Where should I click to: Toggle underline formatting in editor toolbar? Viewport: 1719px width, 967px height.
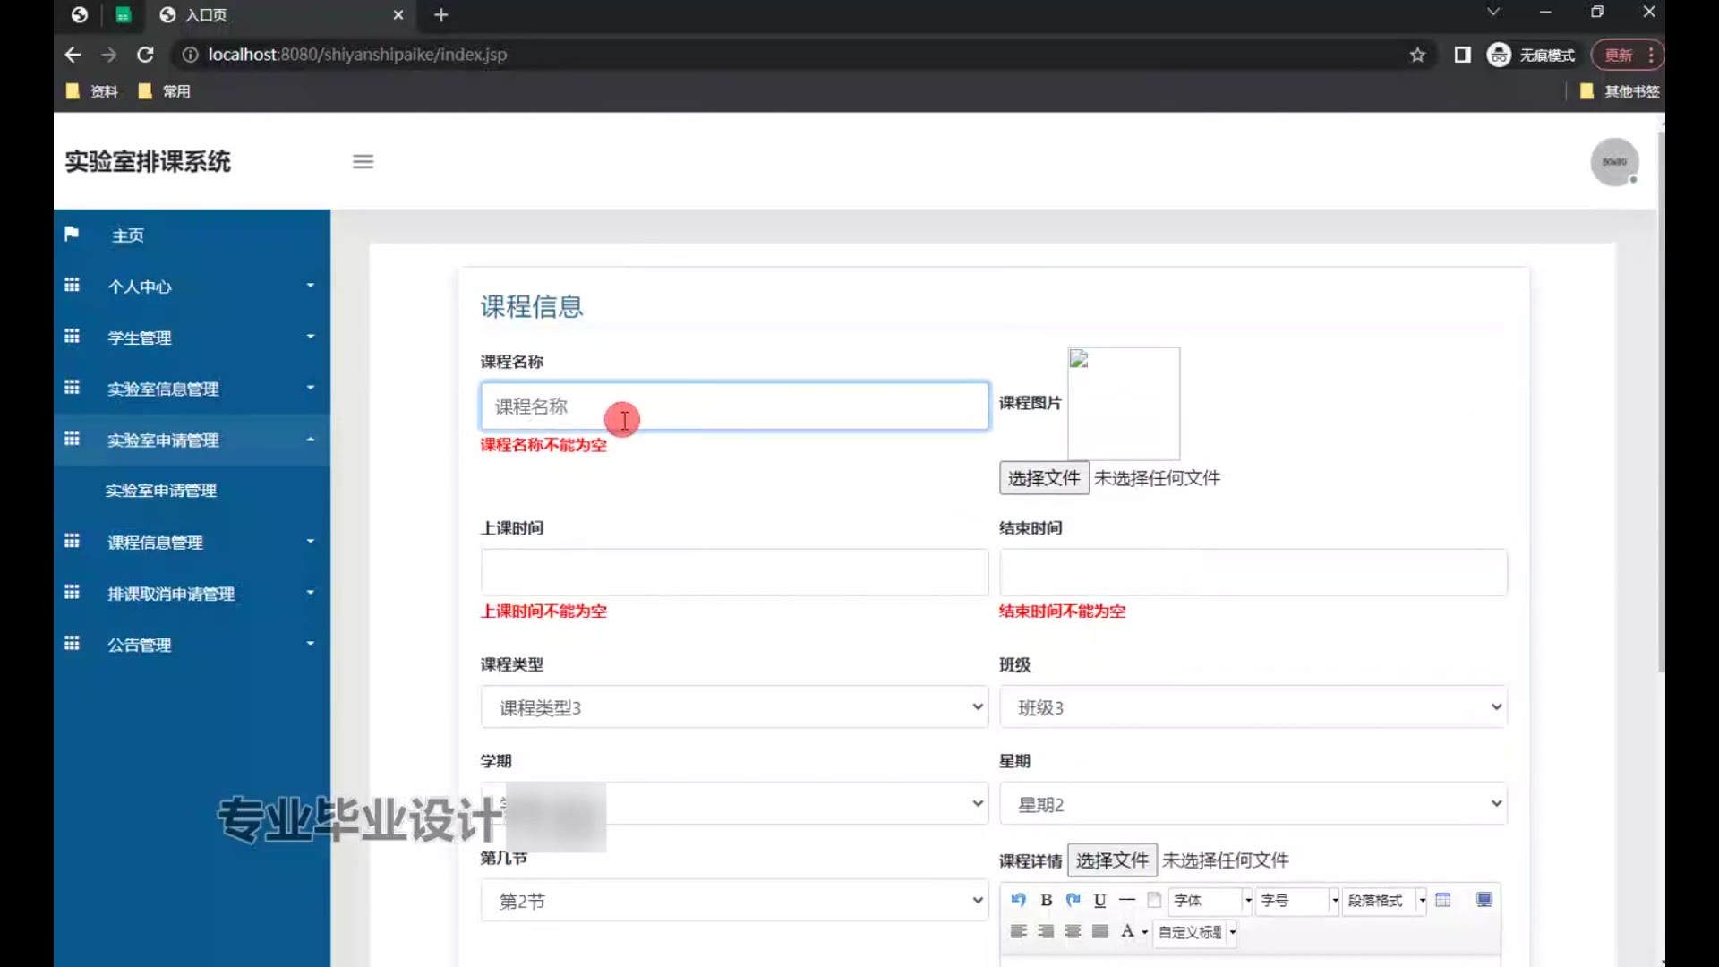click(x=1099, y=900)
